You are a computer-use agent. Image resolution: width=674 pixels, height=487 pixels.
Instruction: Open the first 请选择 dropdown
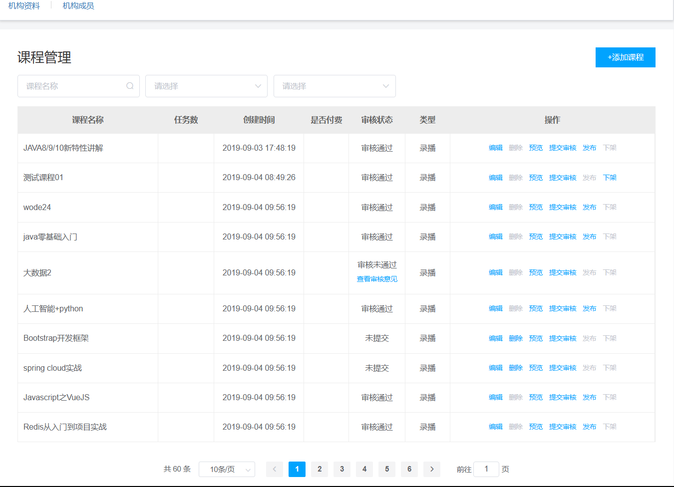pyautogui.click(x=206, y=86)
